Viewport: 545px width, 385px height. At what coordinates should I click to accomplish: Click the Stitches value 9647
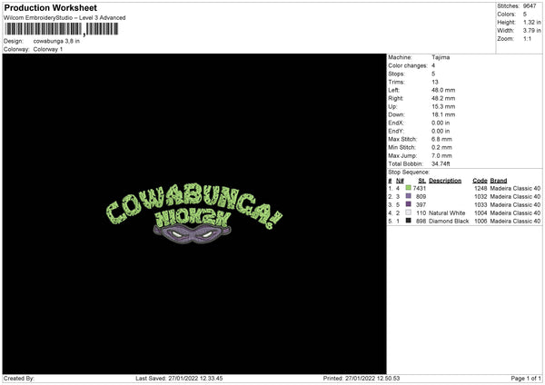pos(530,6)
